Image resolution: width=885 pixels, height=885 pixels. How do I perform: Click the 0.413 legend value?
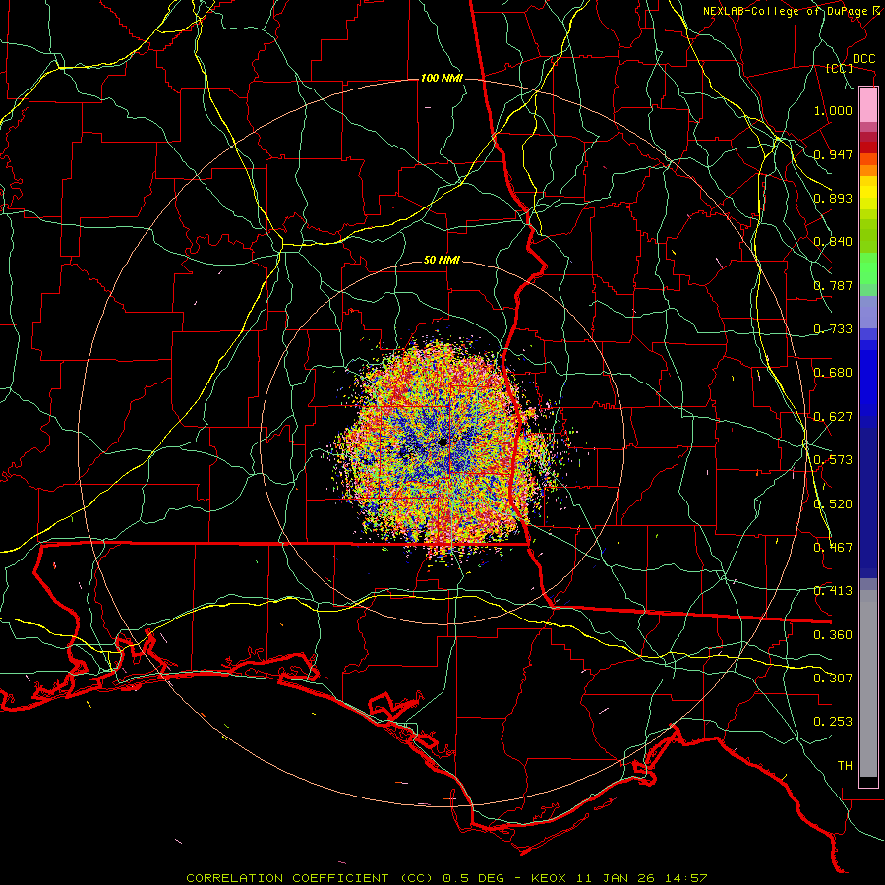tap(833, 591)
